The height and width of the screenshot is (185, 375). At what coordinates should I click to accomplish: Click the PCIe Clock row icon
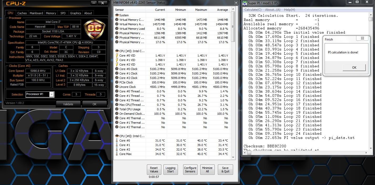(x=117, y=82)
